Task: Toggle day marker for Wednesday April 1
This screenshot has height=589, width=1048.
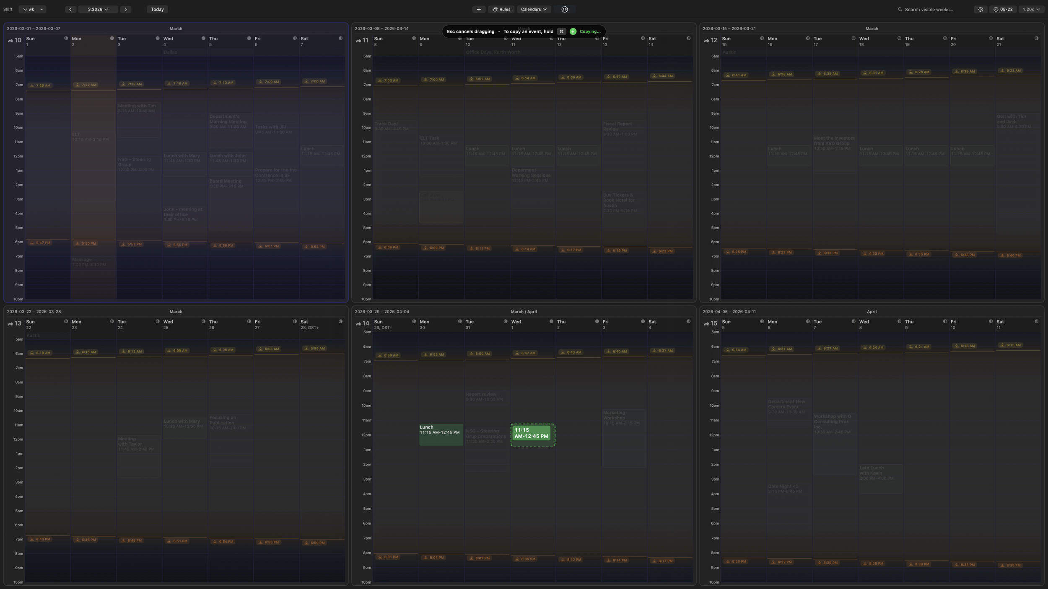Action: 551,321
